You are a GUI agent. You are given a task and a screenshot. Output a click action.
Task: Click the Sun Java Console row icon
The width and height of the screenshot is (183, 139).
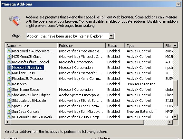(x=9, y=112)
